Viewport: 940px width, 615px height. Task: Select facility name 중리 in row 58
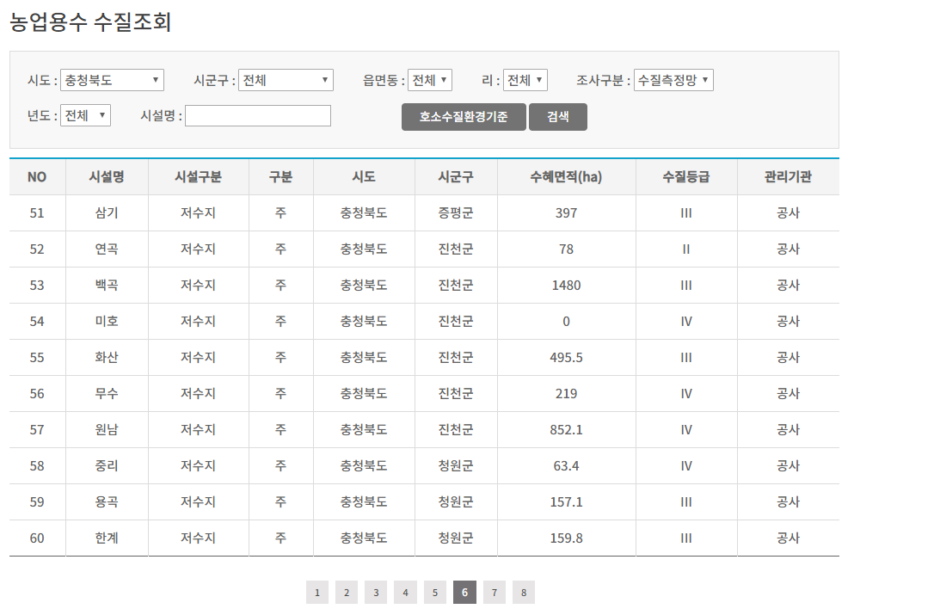pyautogui.click(x=107, y=465)
